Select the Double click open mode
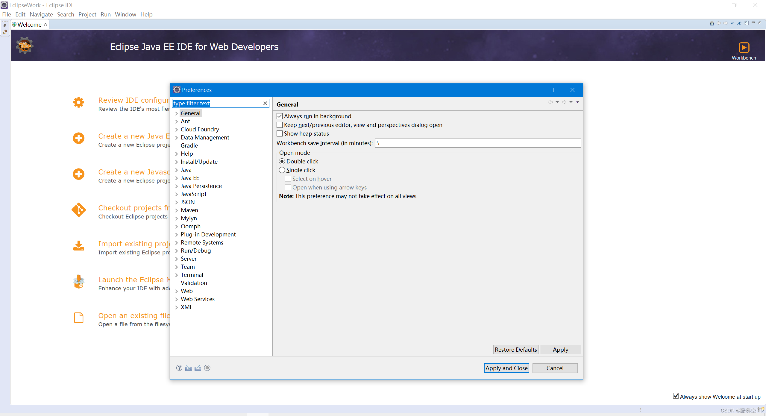This screenshot has width=766, height=416. point(282,161)
